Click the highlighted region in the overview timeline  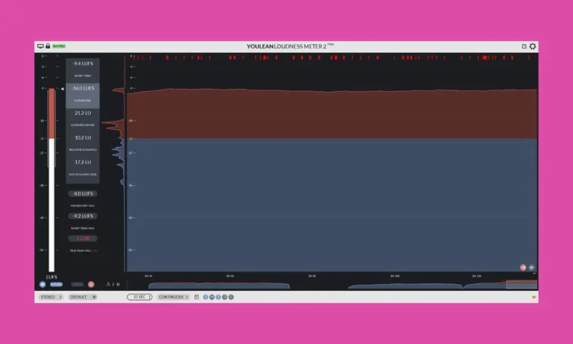coord(522,285)
